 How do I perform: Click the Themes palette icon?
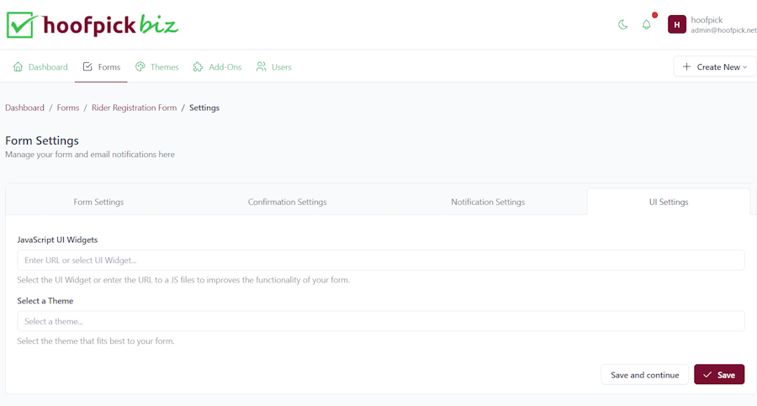140,66
